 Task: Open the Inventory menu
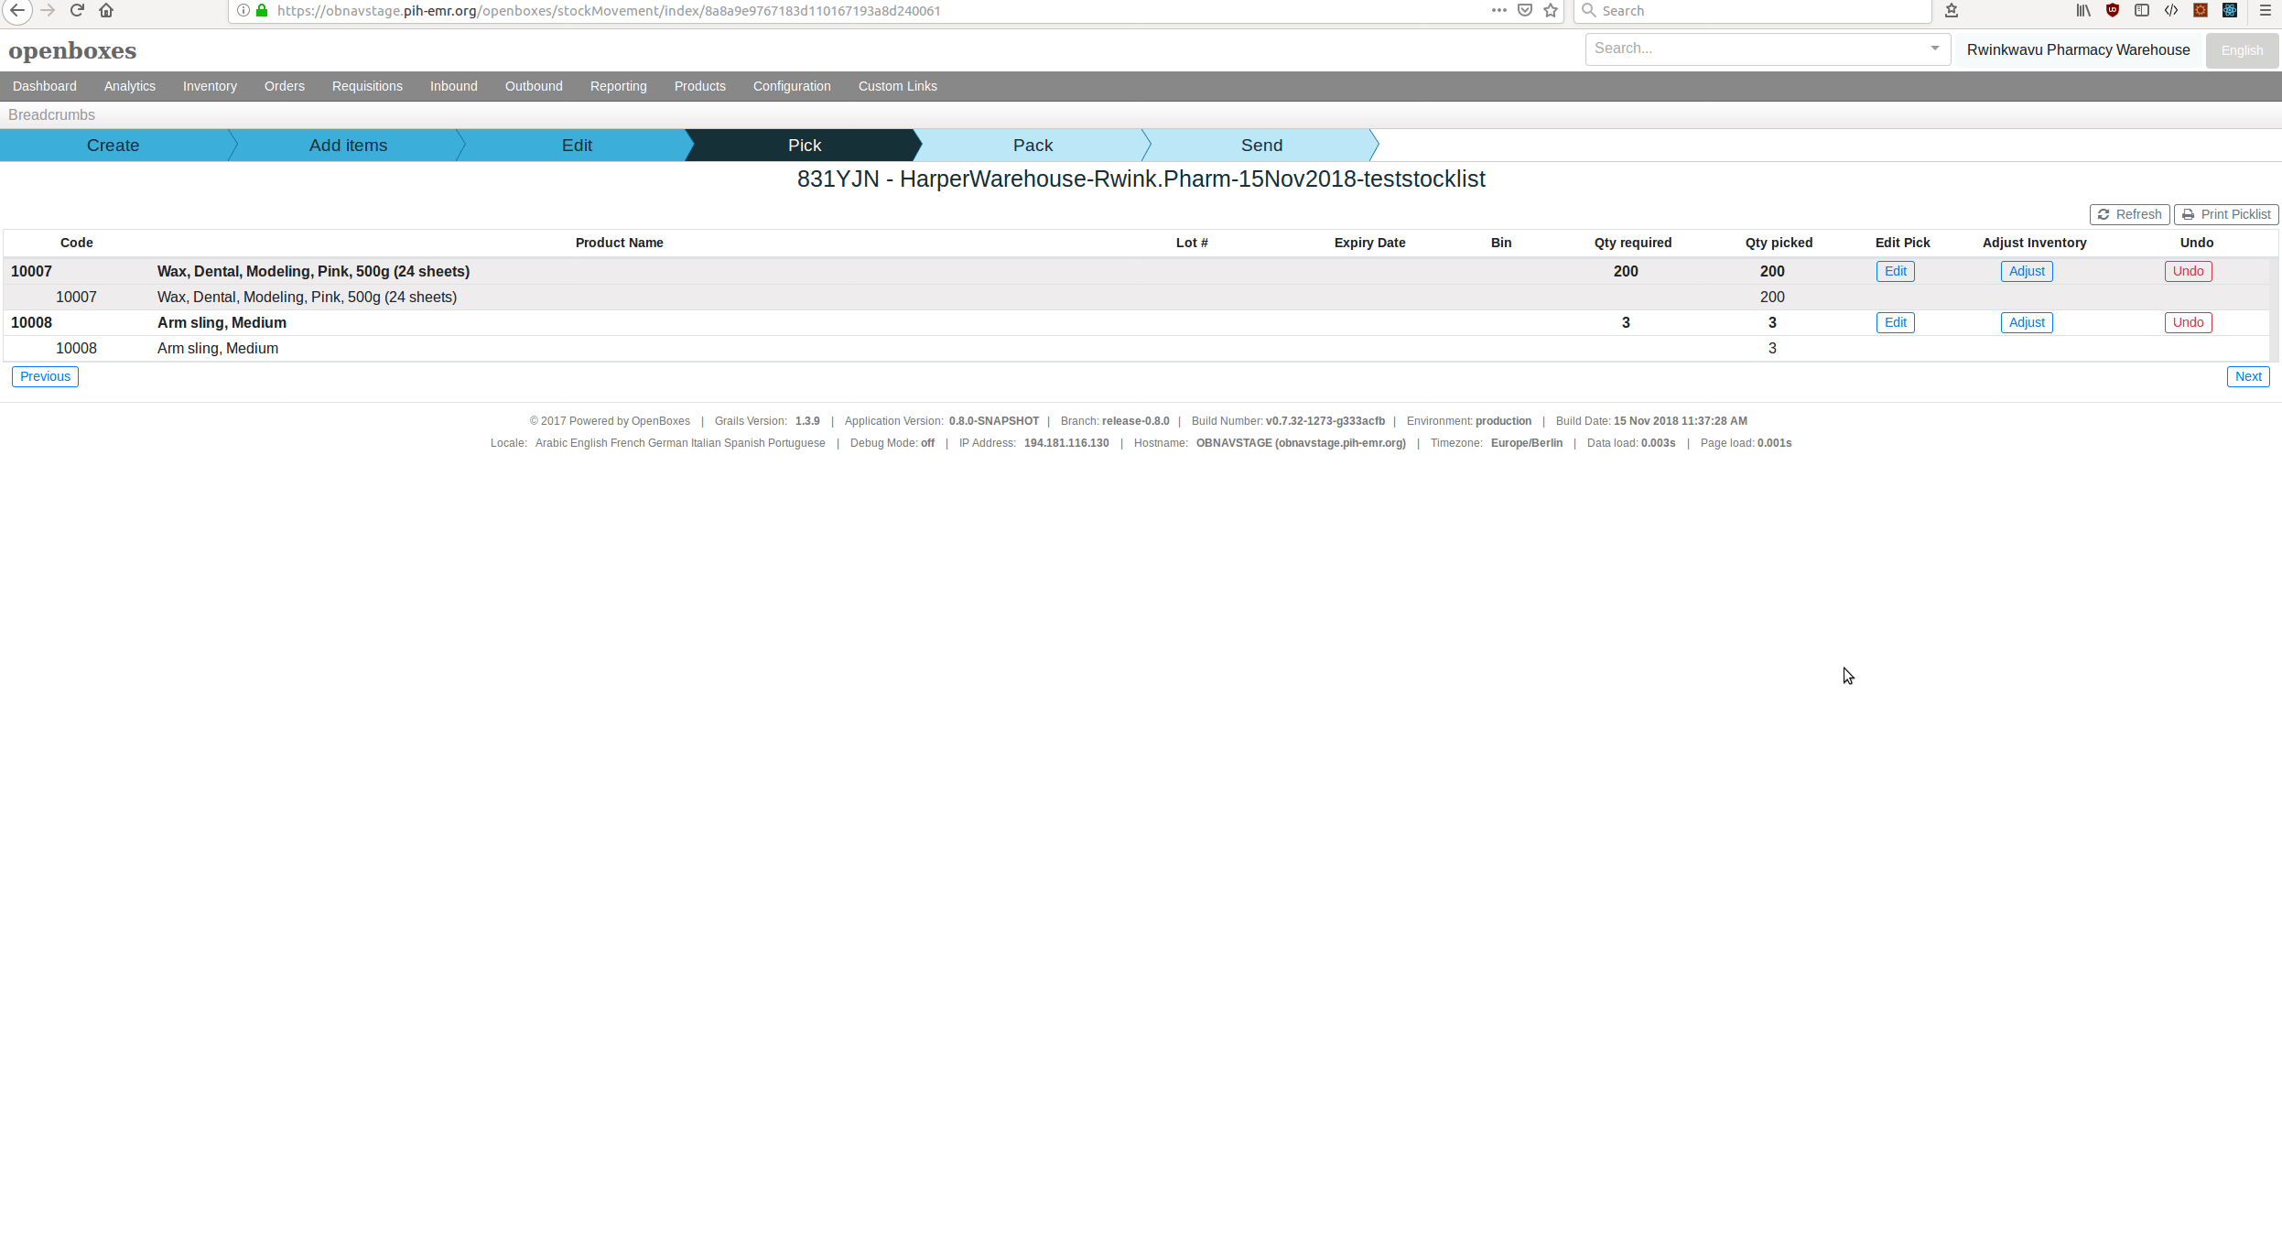click(x=210, y=86)
